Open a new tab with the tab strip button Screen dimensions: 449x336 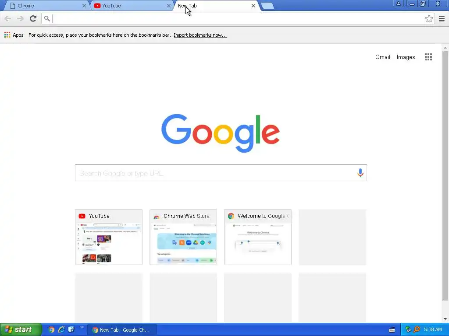coord(267,6)
